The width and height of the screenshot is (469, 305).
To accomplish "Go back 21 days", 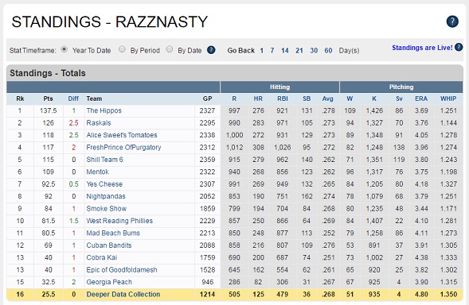I will [299, 50].
